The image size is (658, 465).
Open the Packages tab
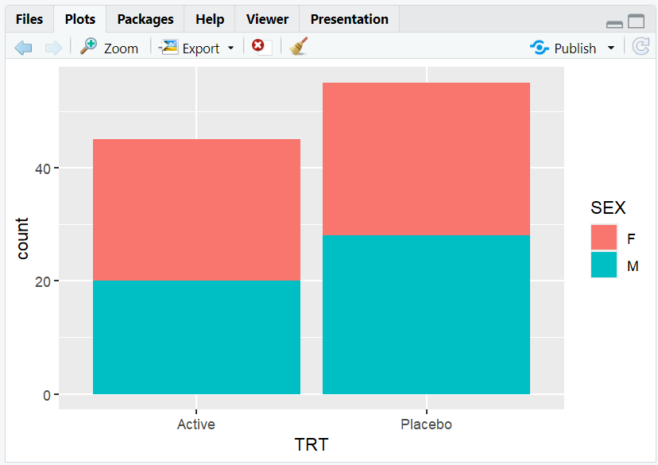145,19
